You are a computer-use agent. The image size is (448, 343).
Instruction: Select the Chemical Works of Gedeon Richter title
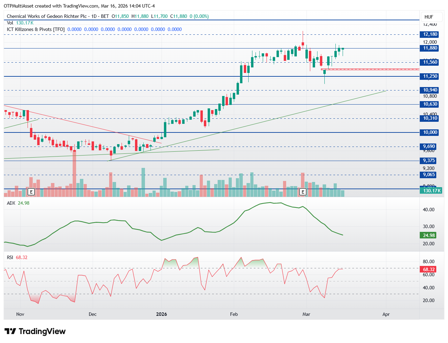pos(46,16)
